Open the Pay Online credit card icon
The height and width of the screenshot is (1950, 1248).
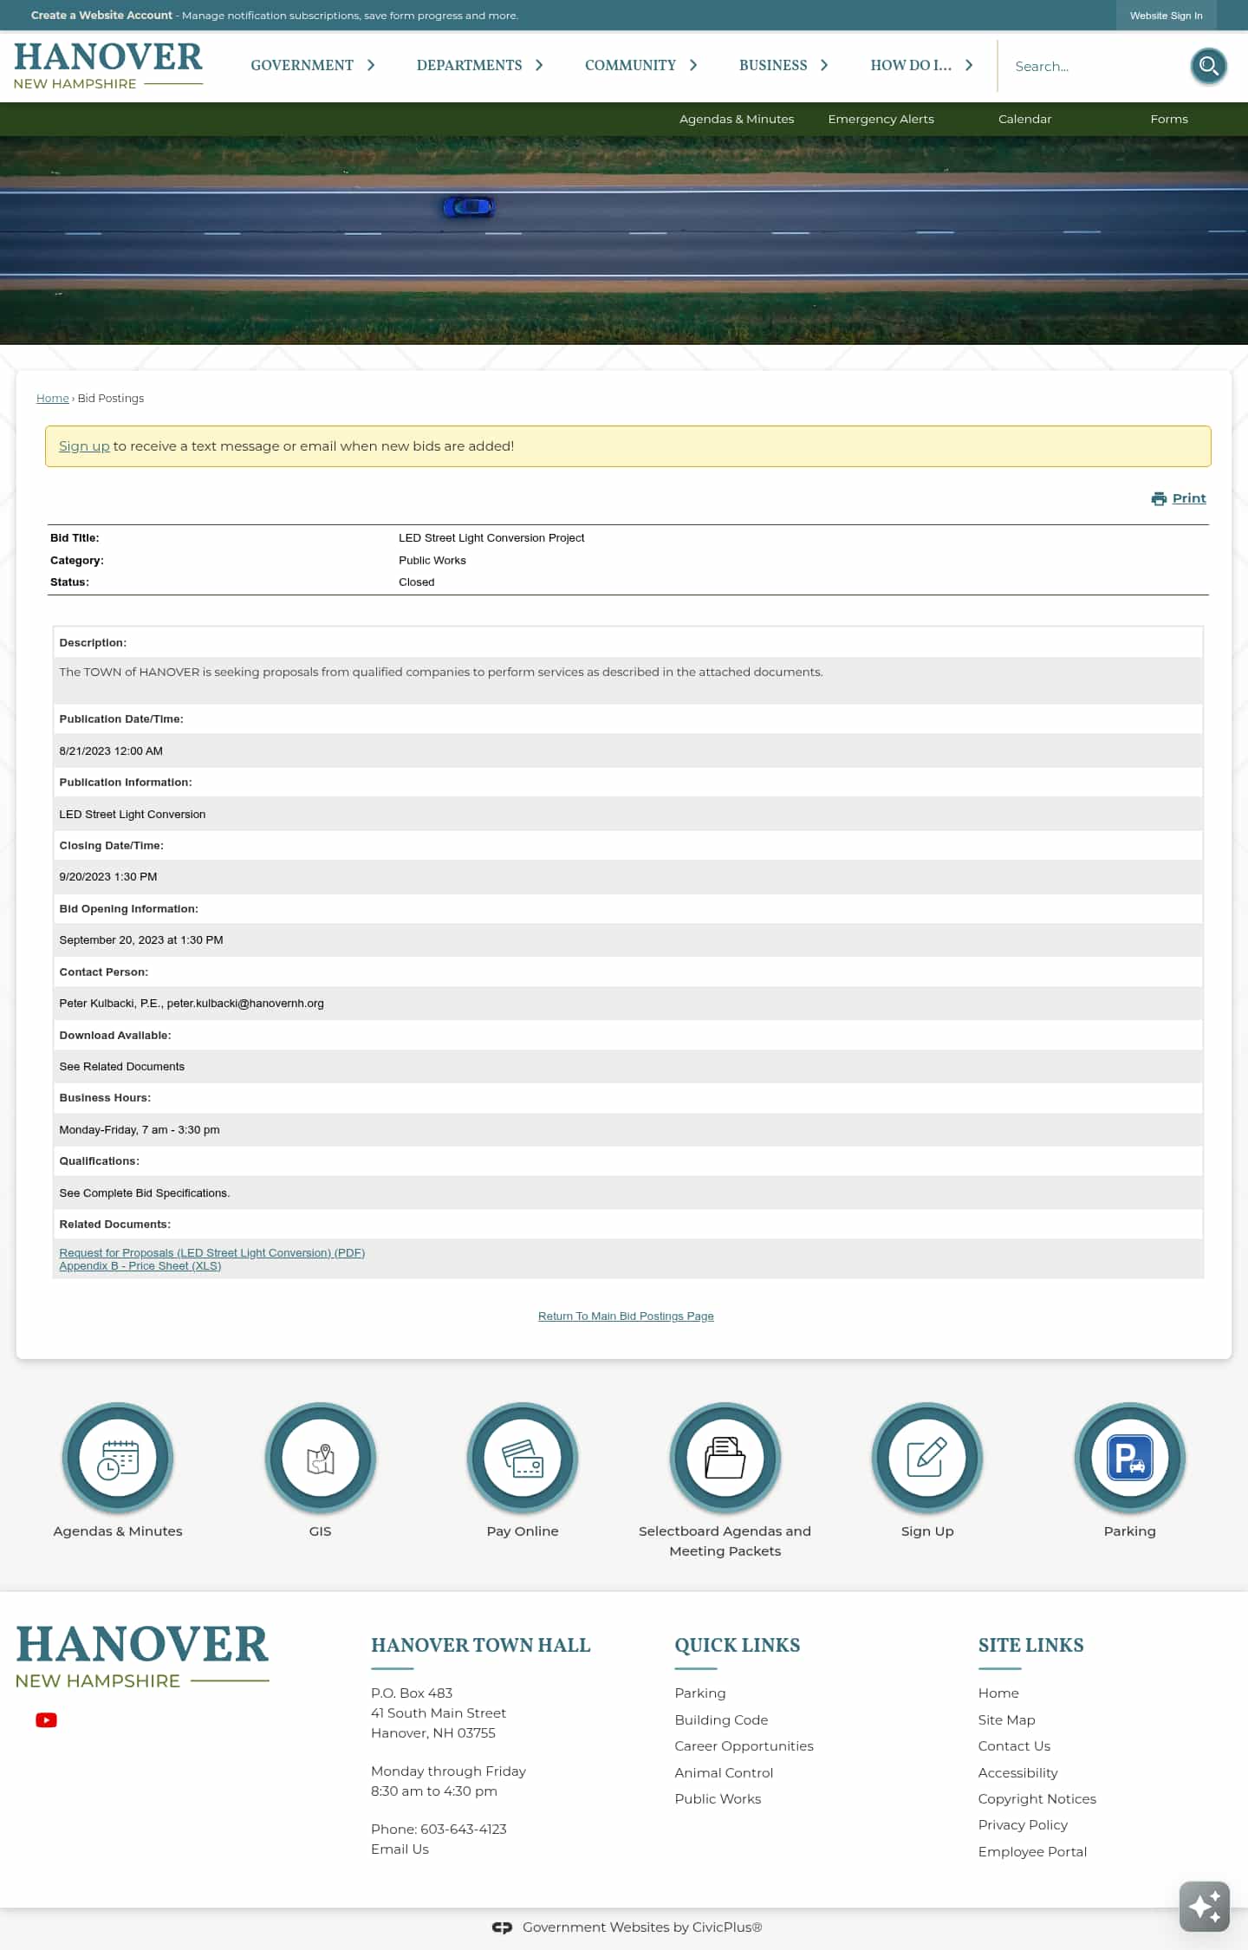(523, 1458)
